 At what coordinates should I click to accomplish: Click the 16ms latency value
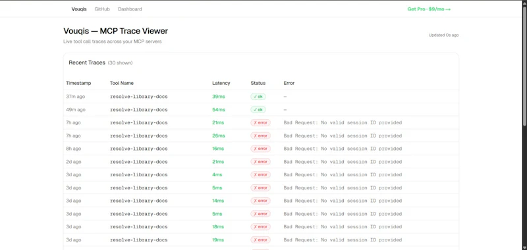pyautogui.click(x=218, y=149)
